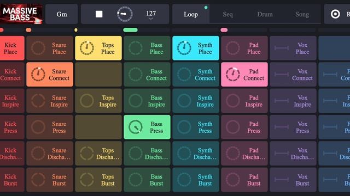Click the Synth Press dial icon

coord(184,127)
